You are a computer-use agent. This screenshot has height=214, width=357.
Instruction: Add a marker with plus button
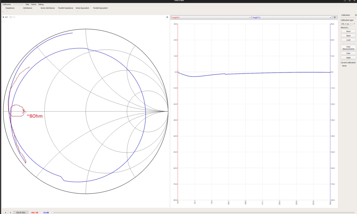pyautogui.click(x=6, y=212)
